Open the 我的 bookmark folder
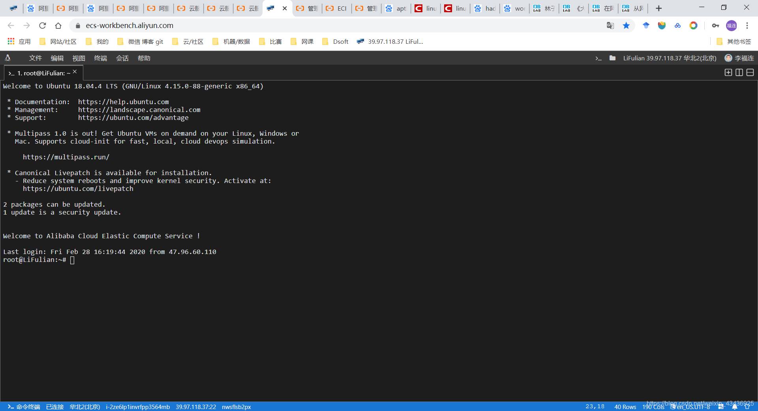Screen dimensions: 758x411 97,41
